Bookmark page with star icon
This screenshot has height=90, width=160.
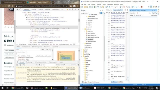click(x=67, y=6)
